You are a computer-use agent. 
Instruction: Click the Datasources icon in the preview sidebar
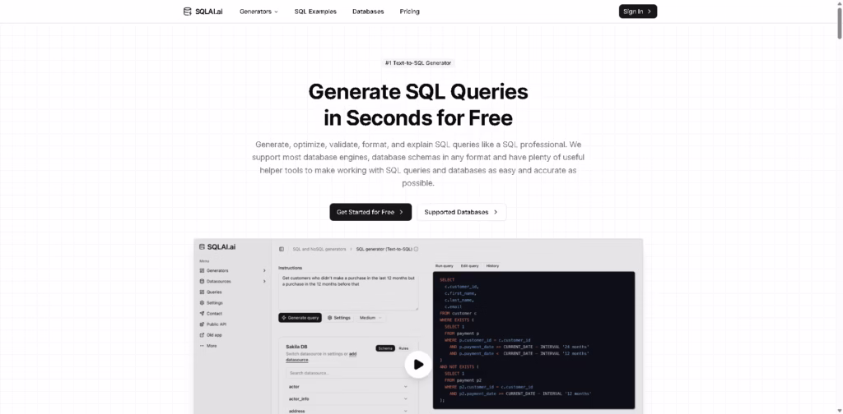(x=202, y=281)
